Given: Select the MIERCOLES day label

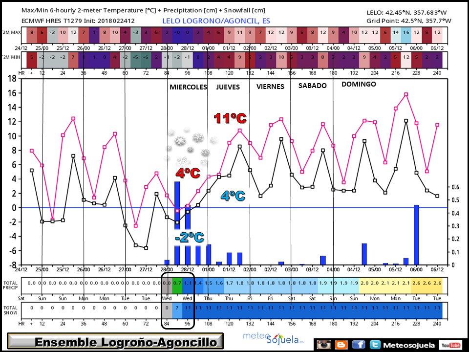Looking at the screenshot, I should point(188,87).
